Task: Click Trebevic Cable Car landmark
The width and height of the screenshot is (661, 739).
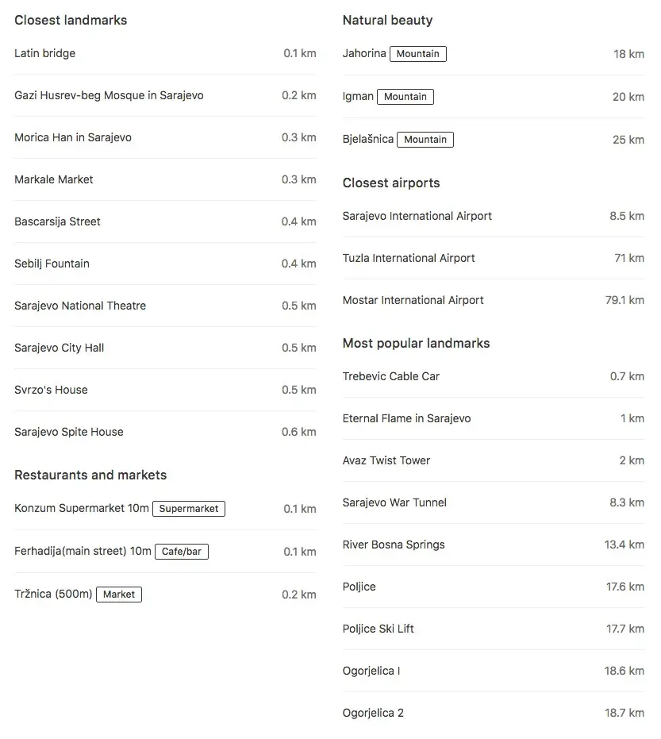Action: 494,376
